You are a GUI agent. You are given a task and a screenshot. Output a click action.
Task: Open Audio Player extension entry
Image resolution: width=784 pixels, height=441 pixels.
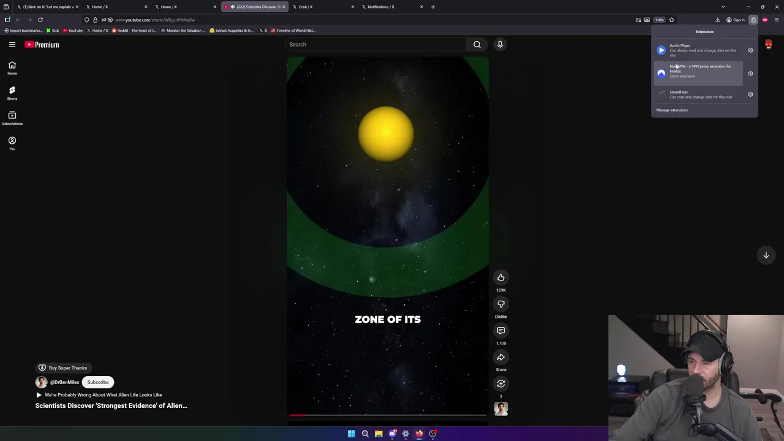pos(698,50)
